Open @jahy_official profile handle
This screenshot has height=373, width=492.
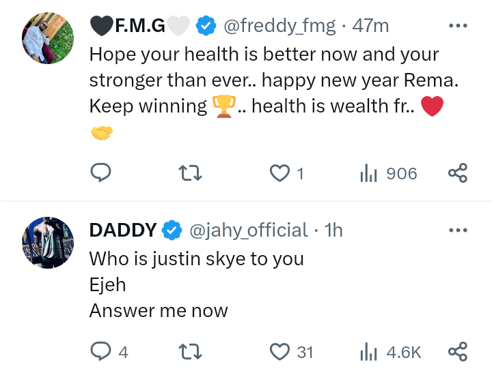click(x=247, y=230)
